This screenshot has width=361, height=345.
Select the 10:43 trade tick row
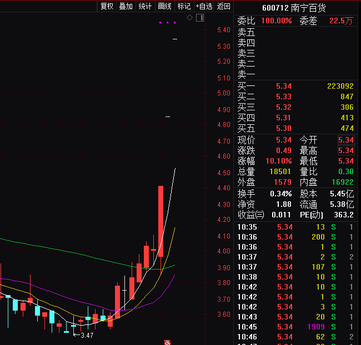[x=295, y=317]
